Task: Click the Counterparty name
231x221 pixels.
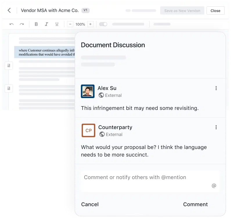Action: [x=115, y=127]
